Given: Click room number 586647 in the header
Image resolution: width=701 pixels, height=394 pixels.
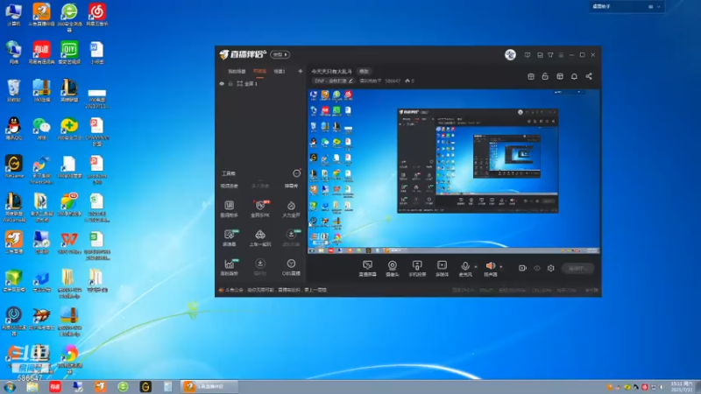Looking at the screenshot, I should click(x=393, y=81).
